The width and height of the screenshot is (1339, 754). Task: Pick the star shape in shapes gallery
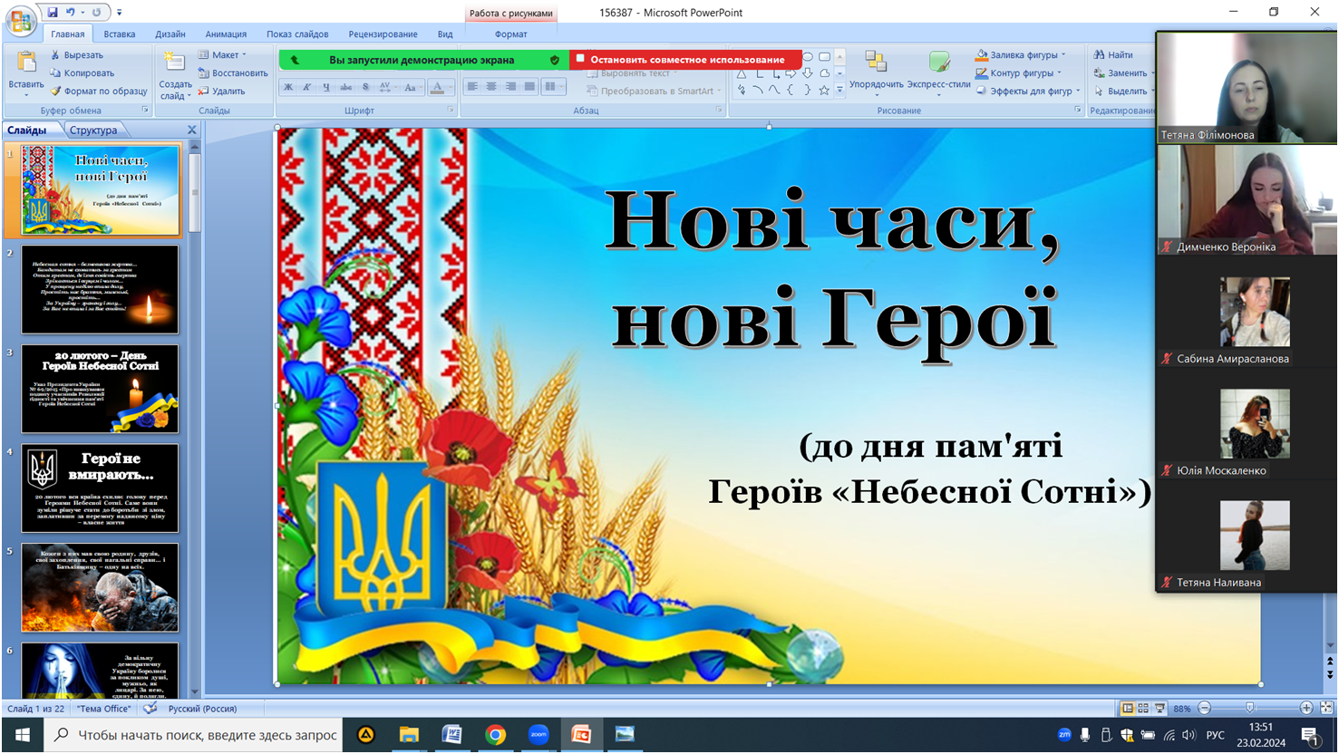tap(824, 91)
